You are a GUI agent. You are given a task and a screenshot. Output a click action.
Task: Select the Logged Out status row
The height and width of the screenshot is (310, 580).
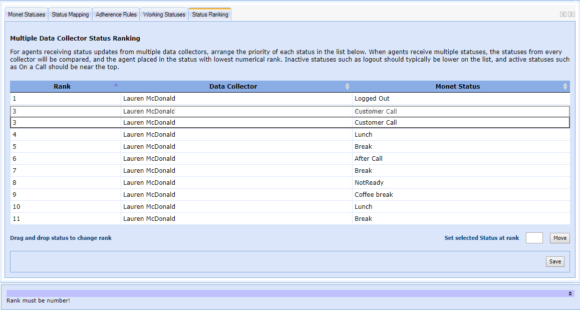pos(372,99)
